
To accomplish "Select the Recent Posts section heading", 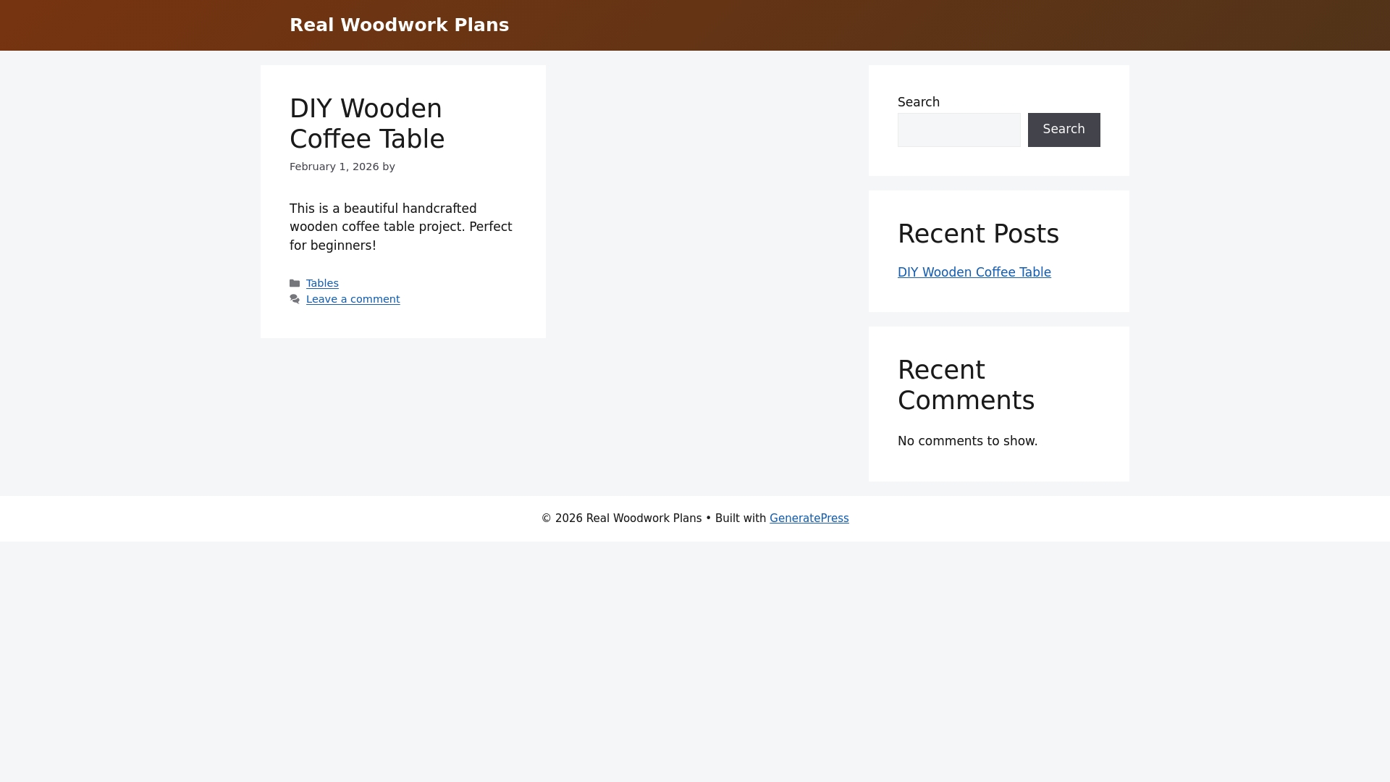I will pyautogui.click(x=978, y=233).
